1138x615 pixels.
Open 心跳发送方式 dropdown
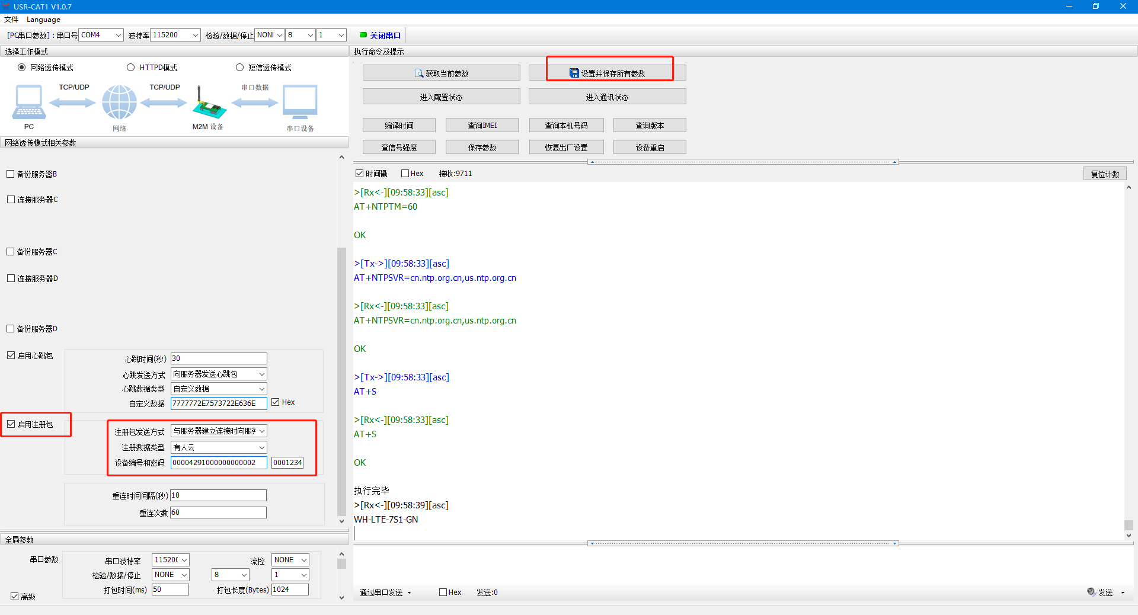[x=219, y=374]
